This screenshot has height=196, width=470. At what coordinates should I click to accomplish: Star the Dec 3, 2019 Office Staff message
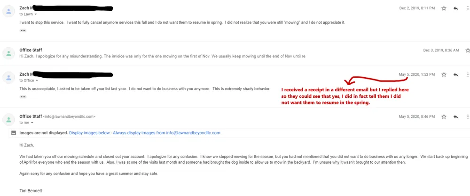click(467, 50)
